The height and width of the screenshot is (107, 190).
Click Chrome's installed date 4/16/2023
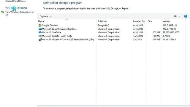[138, 25]
